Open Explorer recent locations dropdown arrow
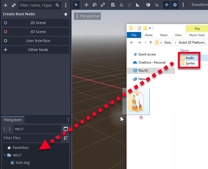 pyautogui.click(x=145, y=42)
